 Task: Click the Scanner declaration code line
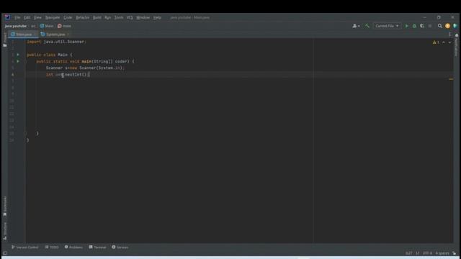(85, 68)
